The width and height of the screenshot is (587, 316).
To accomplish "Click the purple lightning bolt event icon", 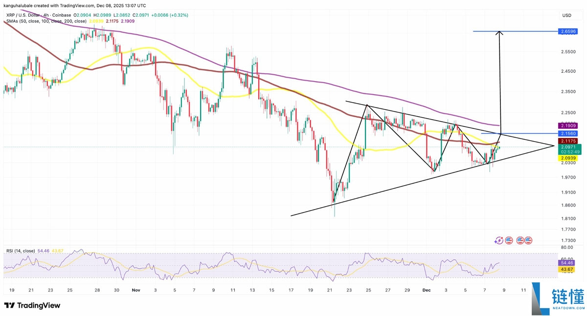I will pos(498,240).
